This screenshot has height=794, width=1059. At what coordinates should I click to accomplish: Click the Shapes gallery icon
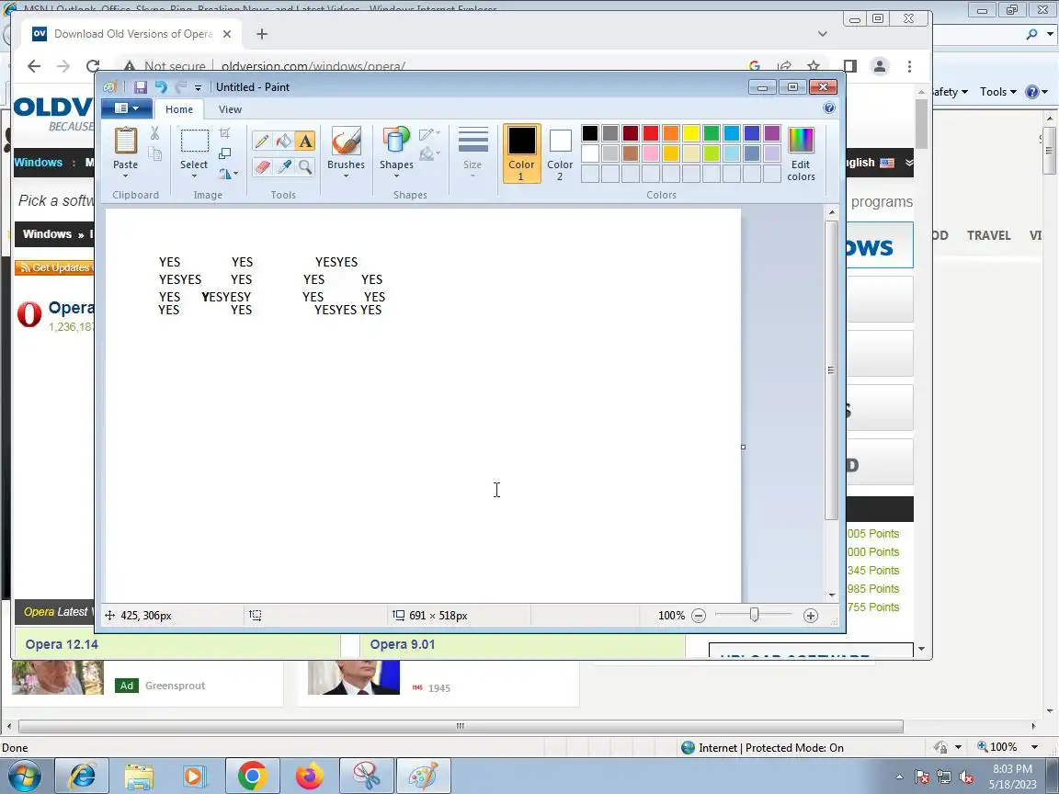click(396, 142)
